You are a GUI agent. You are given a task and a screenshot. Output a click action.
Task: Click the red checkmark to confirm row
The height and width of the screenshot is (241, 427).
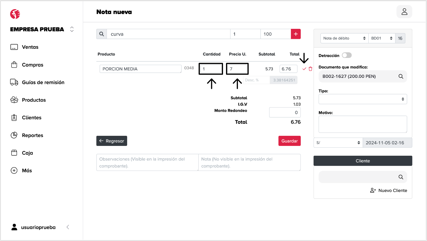pyautogui.click(x=304, y=69)
